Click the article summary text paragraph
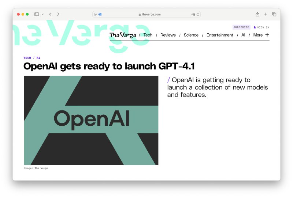 click(218, 87)
